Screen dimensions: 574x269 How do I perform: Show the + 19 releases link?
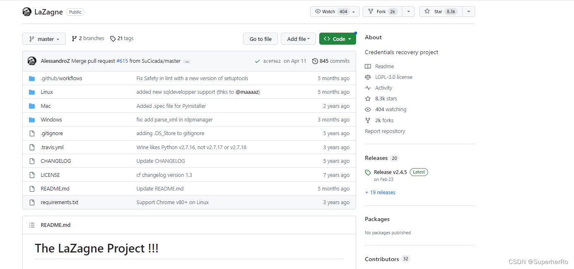tap(380, 193)
